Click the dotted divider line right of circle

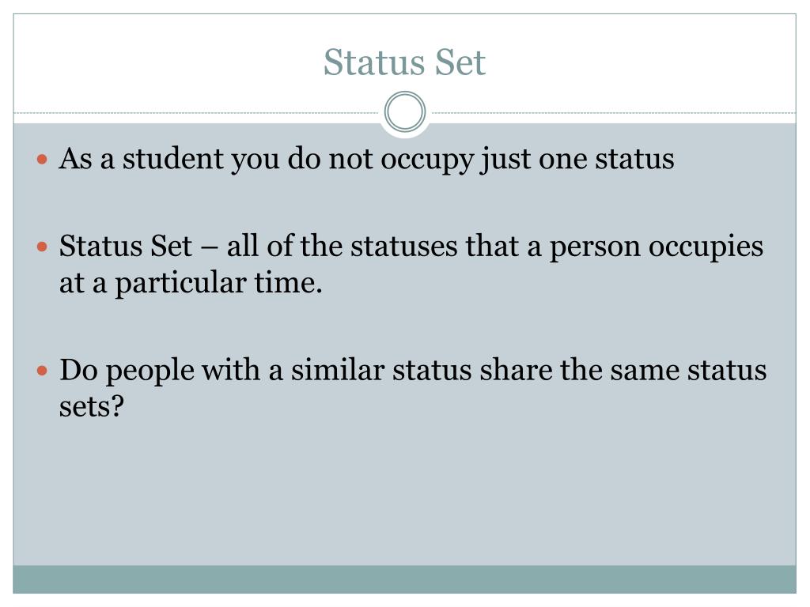point(611,112)
